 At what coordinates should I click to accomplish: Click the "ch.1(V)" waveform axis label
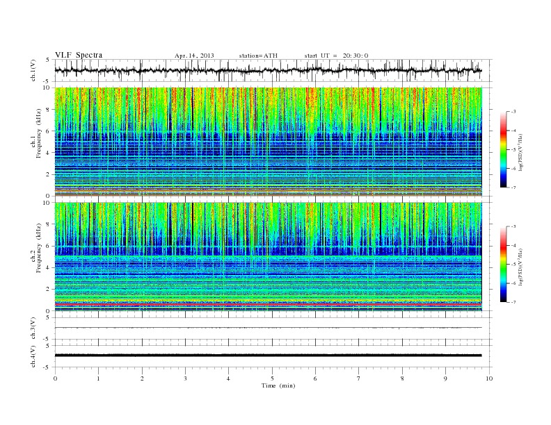coord(33,70)
